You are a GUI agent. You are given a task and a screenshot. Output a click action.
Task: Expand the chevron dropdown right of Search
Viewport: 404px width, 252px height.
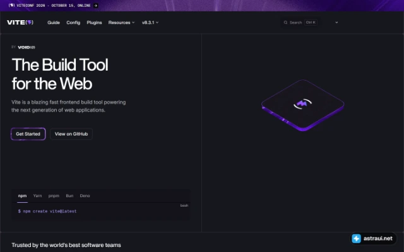point(336,23)
